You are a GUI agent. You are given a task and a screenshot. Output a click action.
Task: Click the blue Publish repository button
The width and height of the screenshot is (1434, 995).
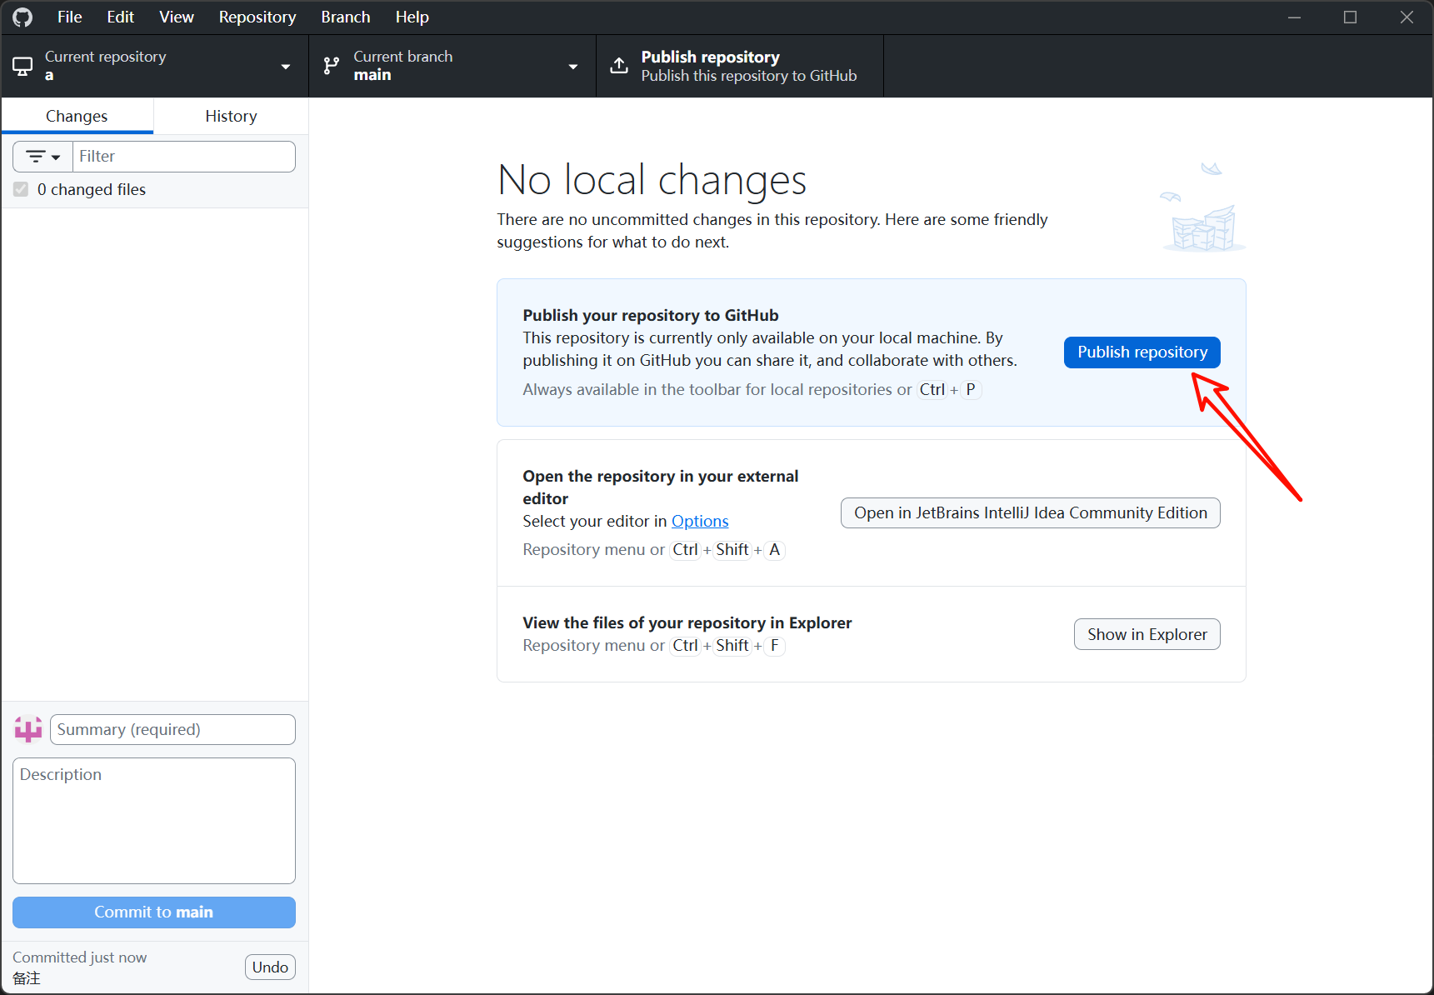point(1142,352)
